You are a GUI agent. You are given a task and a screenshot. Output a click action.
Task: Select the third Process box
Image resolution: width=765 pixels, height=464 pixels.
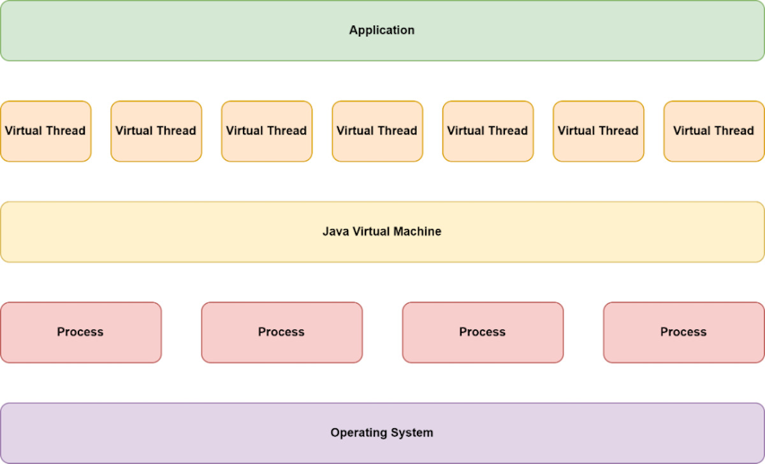[x=483, y=332]
